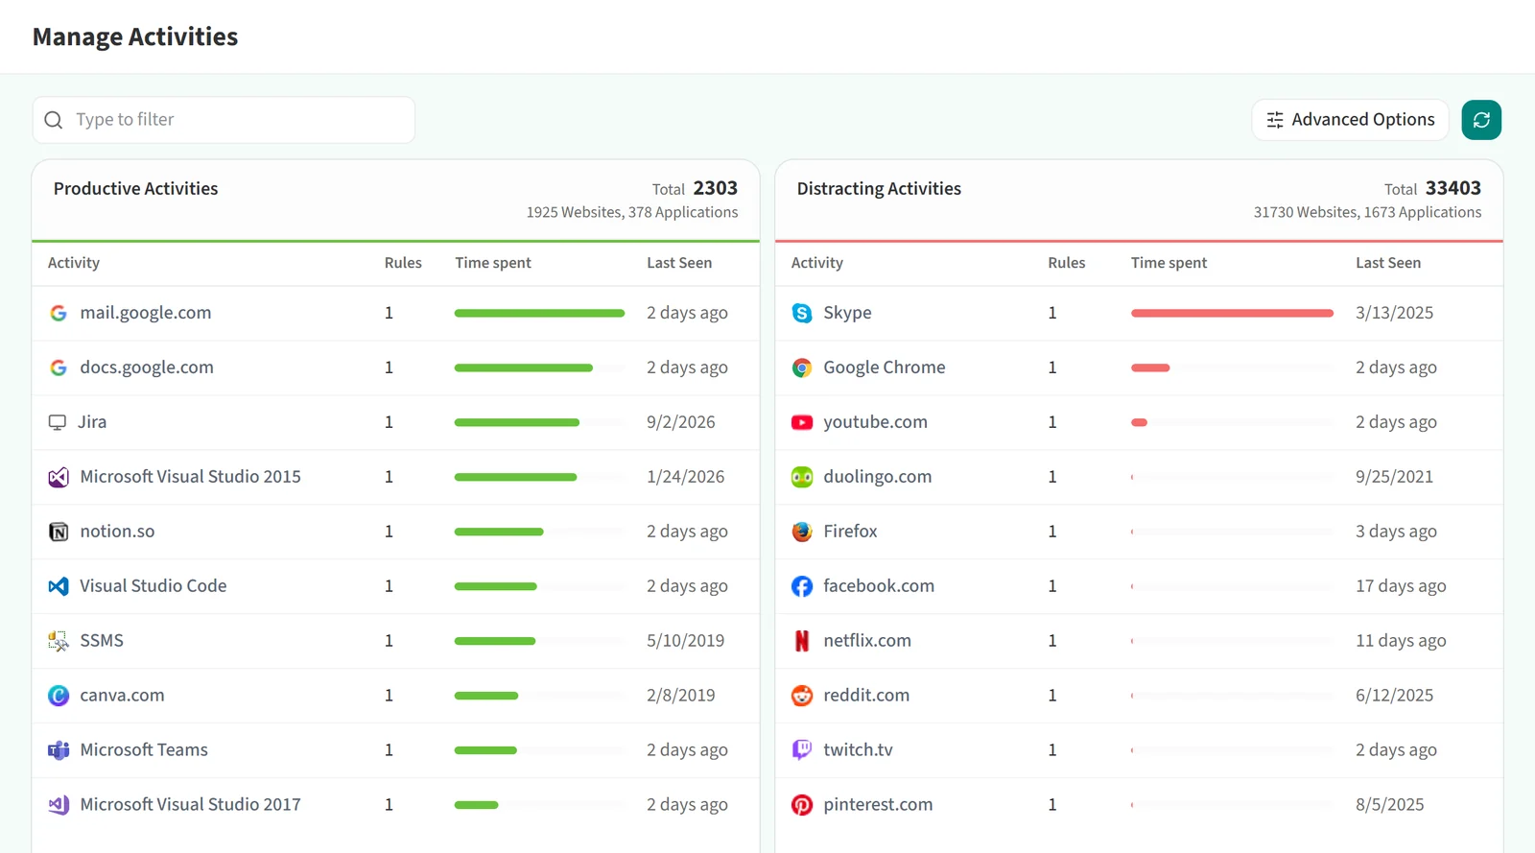Click the "9/2/2026" last seen date
Viewport: 1535px width, 853px height.
coord(681,422)
